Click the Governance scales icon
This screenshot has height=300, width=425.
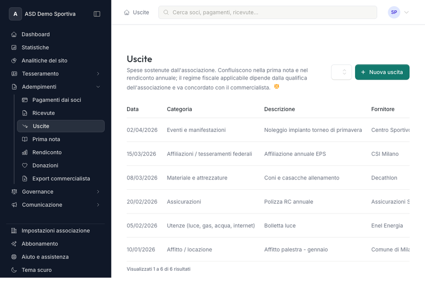(x=14, y=192)
